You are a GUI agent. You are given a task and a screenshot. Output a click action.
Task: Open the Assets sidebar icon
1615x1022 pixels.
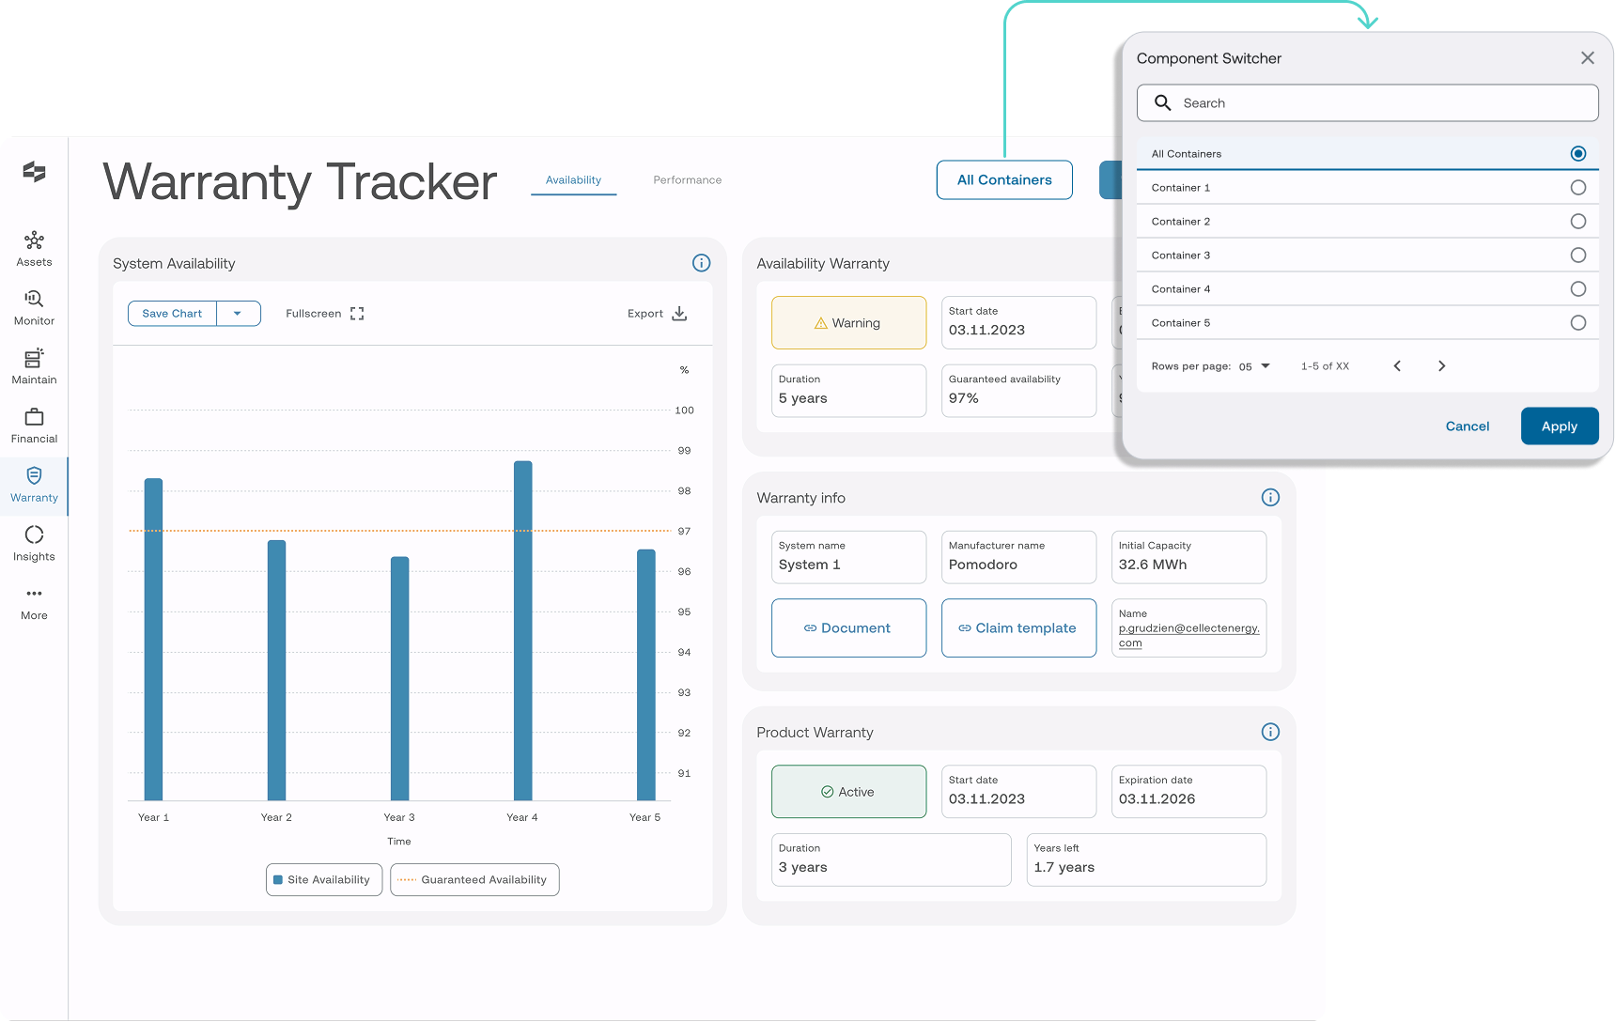(x=34, y=240)
